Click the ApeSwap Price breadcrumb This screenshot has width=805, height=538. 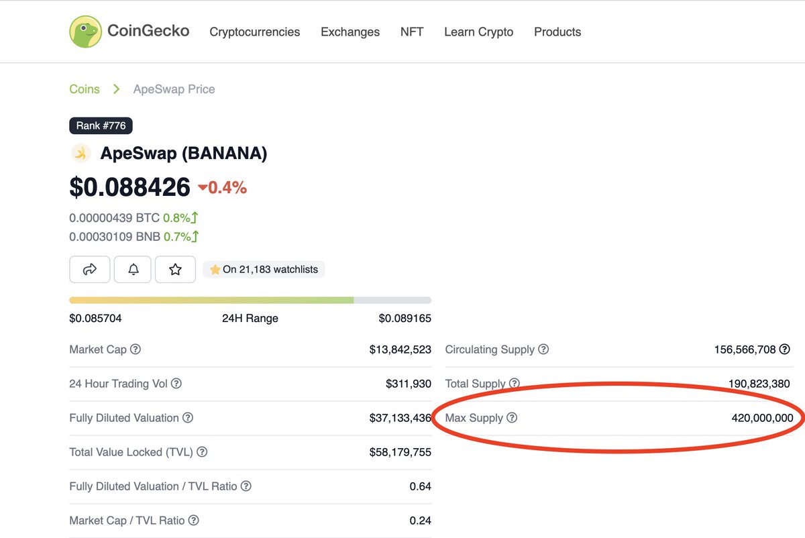pos(174,89)
